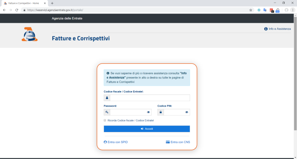Click the browser profile avatar icon
This screenshot has height=159, width=297.
pyautogui.click(x=287, y=10)
